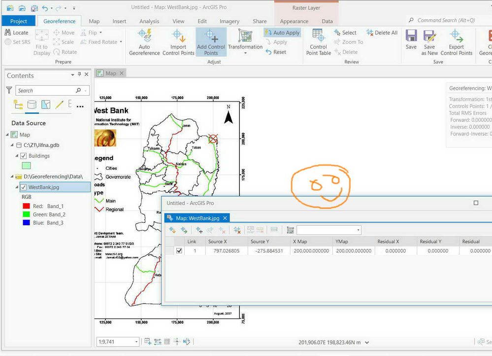This screenshot has width=492, height=356.
Task: Select List By Data Source view
Action: coord(32,105)
